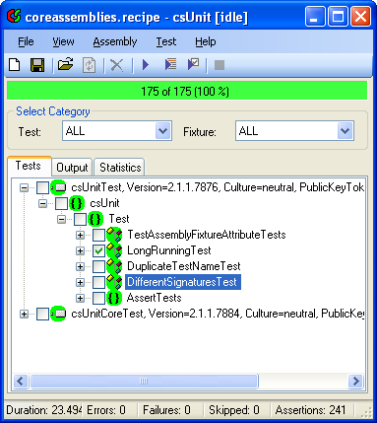The image size is (377, 423).
Task: Run checked tests toolbar icon with checkbox
Action: tap(193, 64)
